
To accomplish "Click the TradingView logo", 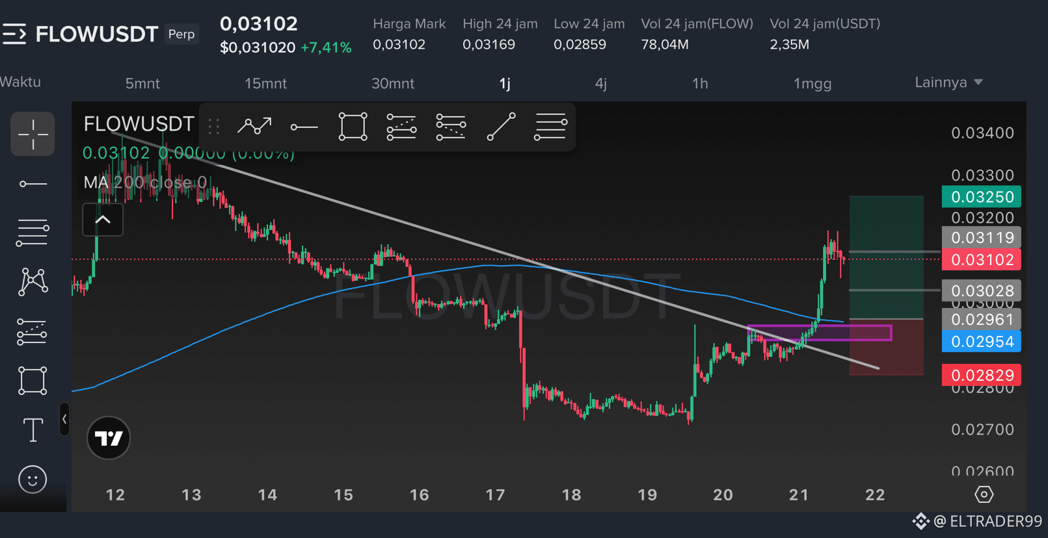I will click(x=109, y=438).
